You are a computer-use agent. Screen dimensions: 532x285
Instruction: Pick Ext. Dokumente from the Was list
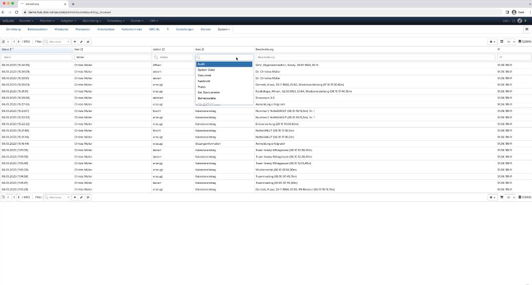tap(224, 92)
